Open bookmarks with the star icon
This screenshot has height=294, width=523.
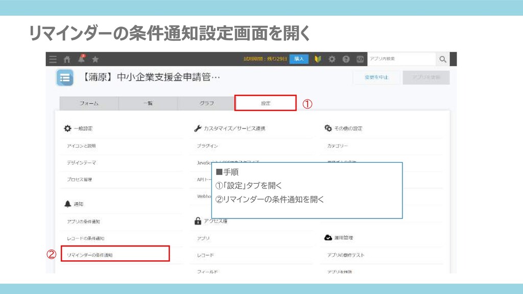[x=96, y=59]
